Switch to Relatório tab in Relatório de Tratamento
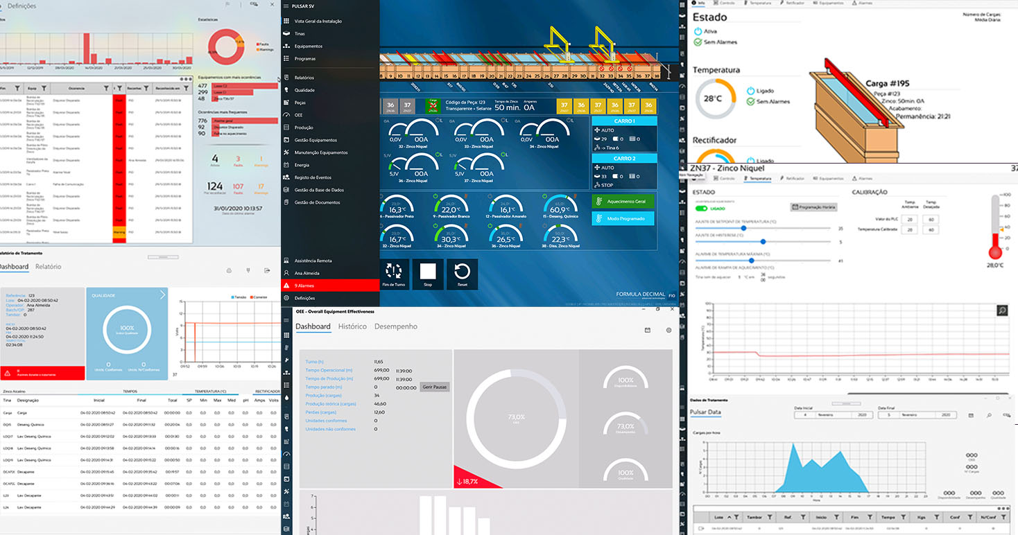The width and height of the screenshot is (1018, 535). 49,266
